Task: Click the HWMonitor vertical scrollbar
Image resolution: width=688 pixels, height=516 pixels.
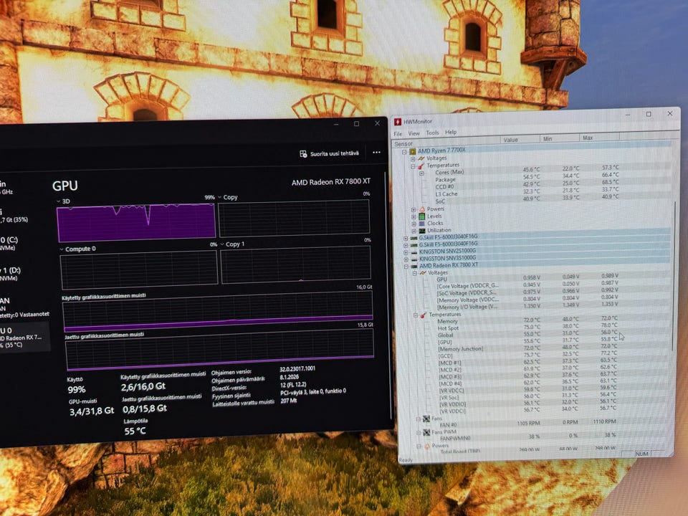Action: pos(674,275)
